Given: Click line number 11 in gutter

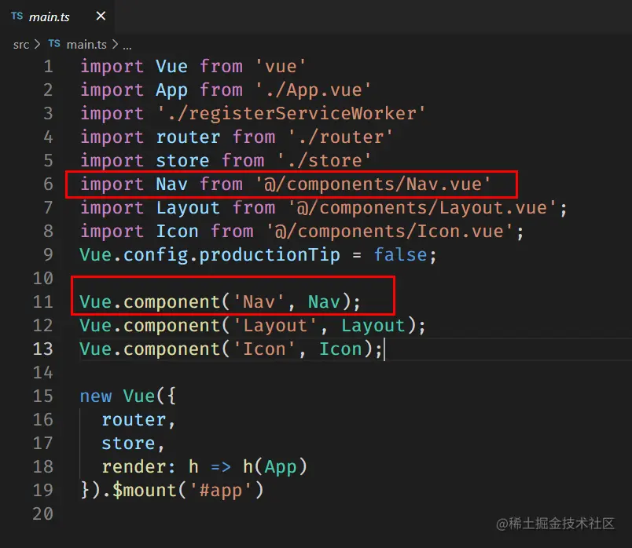Looking at the screenshot, I should [43, 301].
